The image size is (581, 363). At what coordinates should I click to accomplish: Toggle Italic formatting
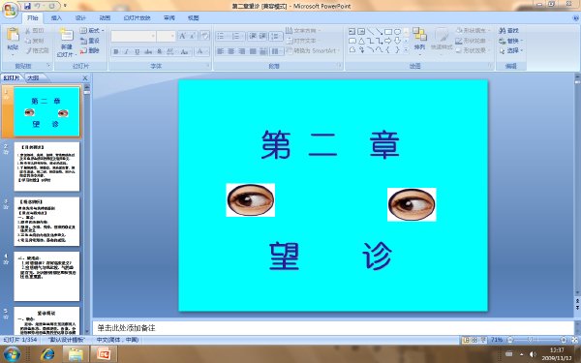126,51
